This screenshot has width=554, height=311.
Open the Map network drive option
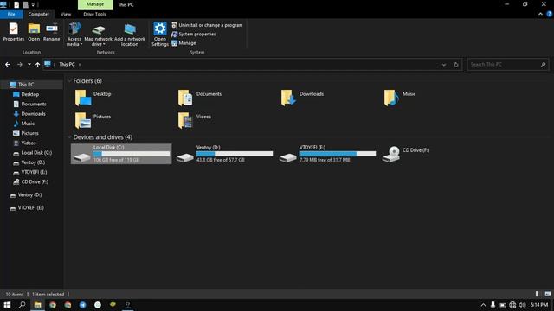(98, 35)
